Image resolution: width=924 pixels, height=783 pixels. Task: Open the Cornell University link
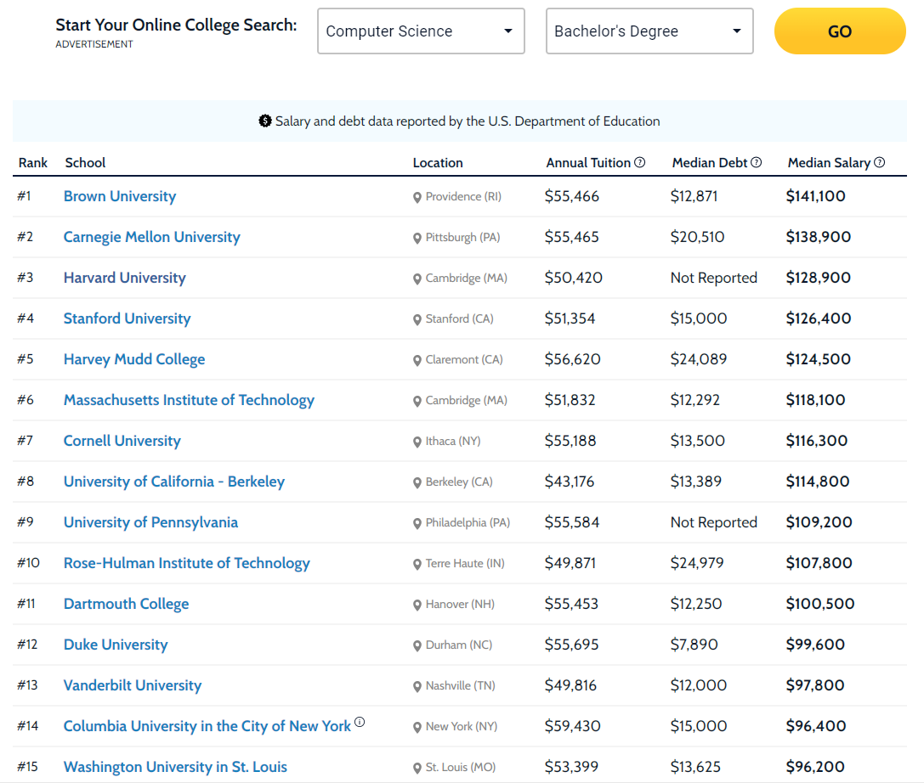coord(122,441)
